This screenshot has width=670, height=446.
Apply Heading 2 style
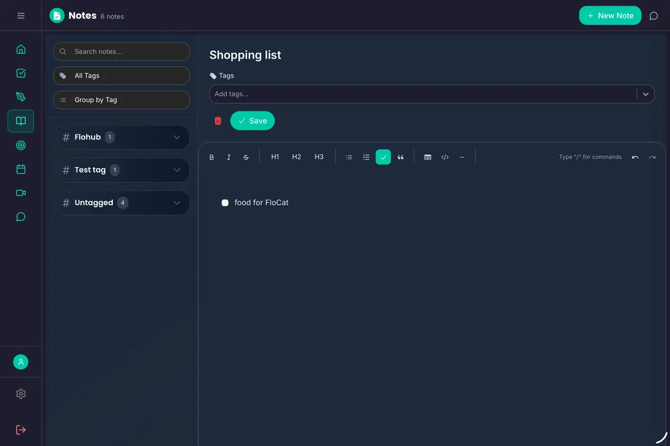pyautogui.click(x=296, y=157)
